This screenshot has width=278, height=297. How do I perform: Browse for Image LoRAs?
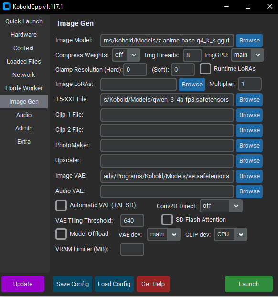pyautogui.click(x=192, y=85)
